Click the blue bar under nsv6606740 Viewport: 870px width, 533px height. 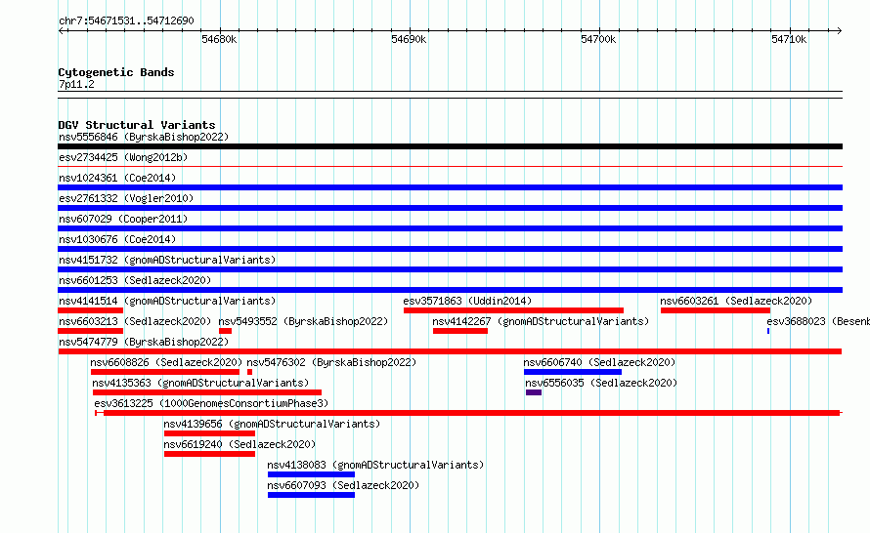[x=573, y=372]
